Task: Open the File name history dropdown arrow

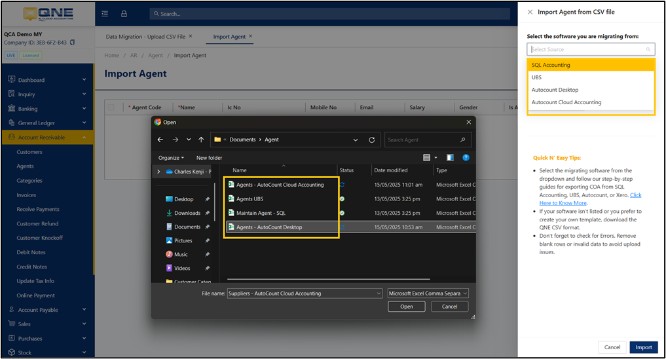Action: pyautogui.click(x=379, y=293)
